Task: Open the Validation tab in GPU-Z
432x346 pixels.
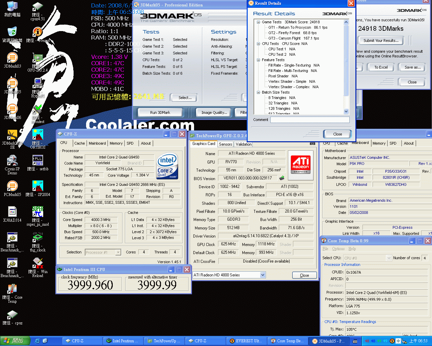Action: 244,144
